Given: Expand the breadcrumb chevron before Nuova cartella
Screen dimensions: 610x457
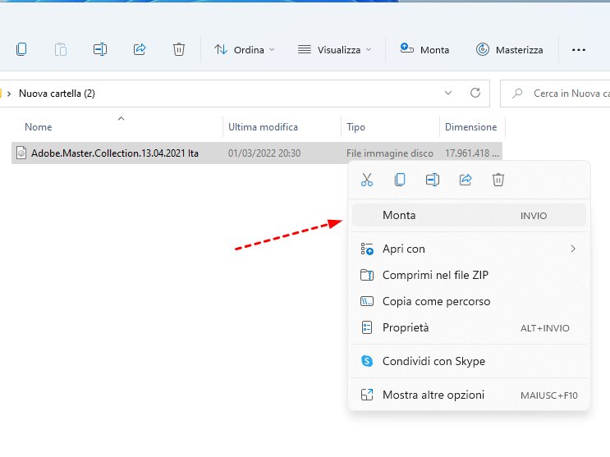Looking at the screenshot, I should [9, 94].
